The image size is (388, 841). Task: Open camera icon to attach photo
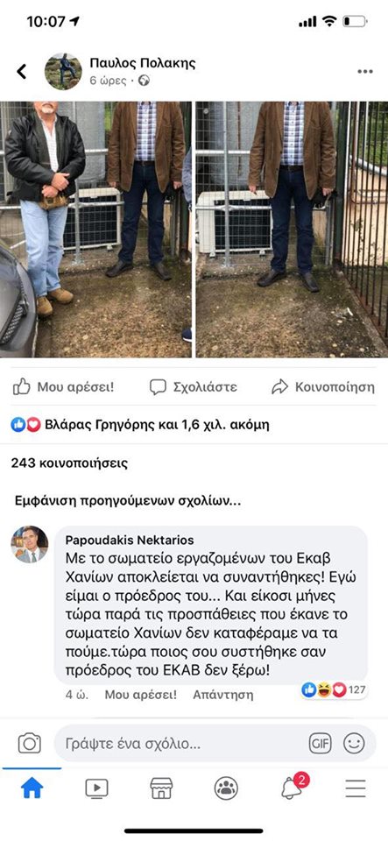30,743
